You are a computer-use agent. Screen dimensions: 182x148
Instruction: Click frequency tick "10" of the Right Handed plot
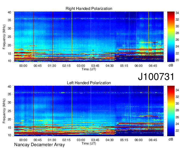coord(9,61)
